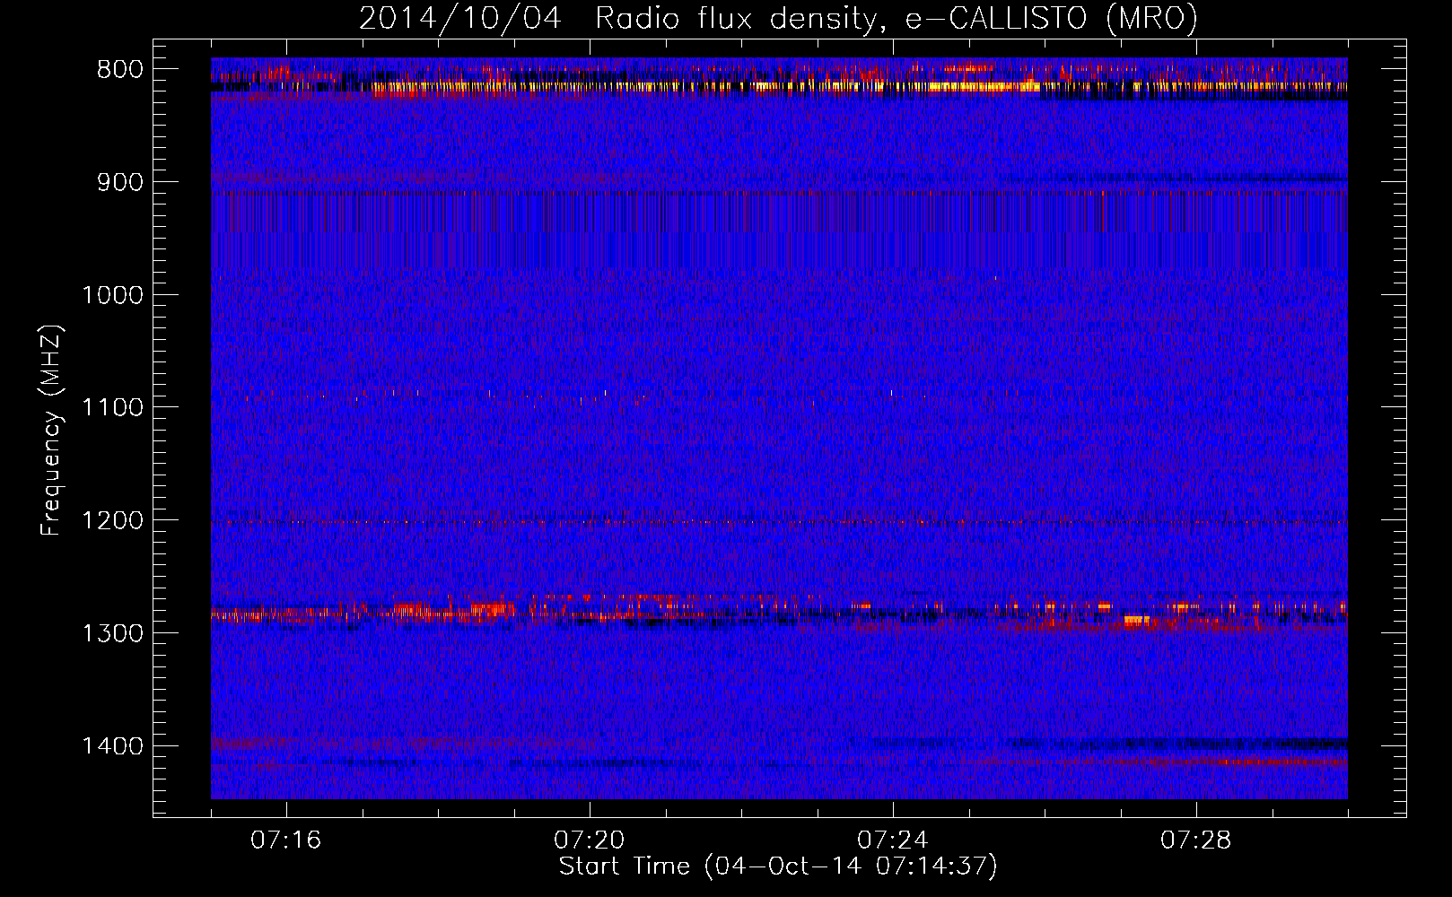Viewport: 1452px width, 897px height.
Task: Click the 07:20 time tick label
Action: (x=590, y=840)
